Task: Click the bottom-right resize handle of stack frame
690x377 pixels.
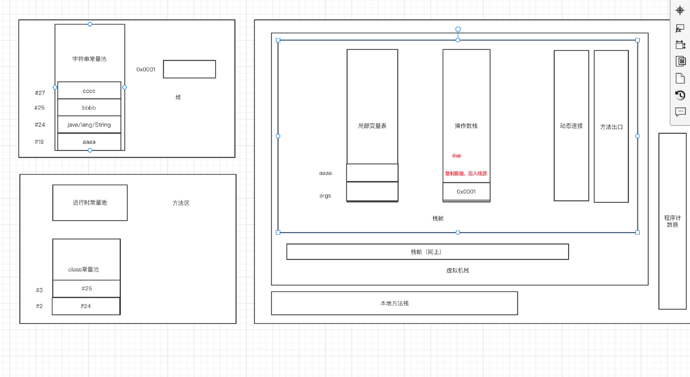Action: 637,232
